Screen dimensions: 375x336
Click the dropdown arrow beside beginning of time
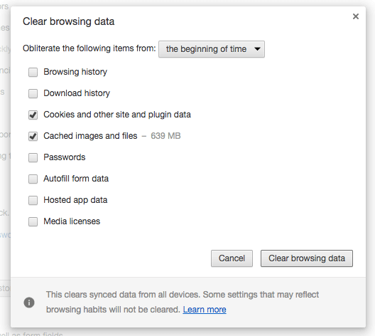pos(257,49)
